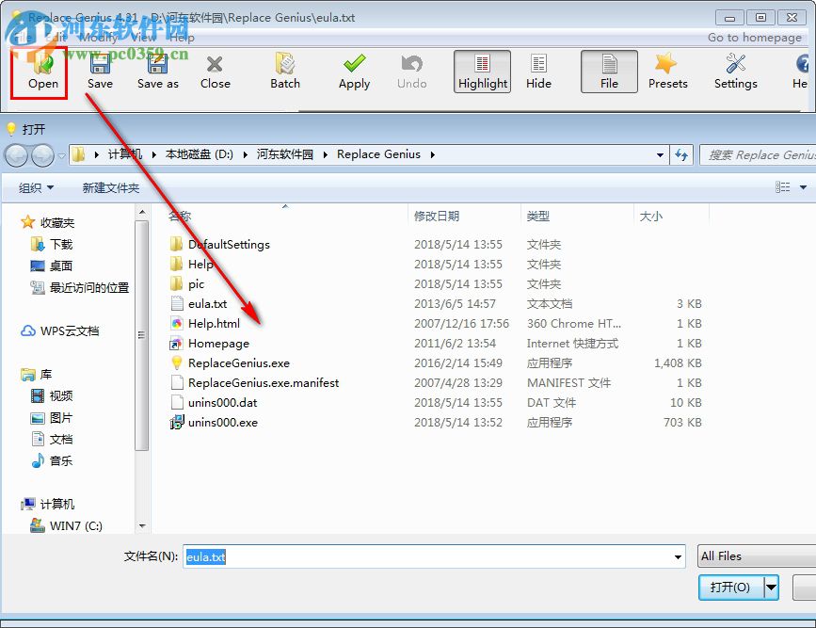Click Go to homepage link
The width and height of the screenshot is (816, 628).
[754, 38]
